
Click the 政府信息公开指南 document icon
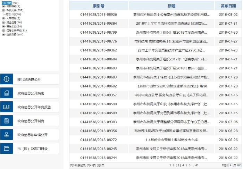[x=7, y=93]
